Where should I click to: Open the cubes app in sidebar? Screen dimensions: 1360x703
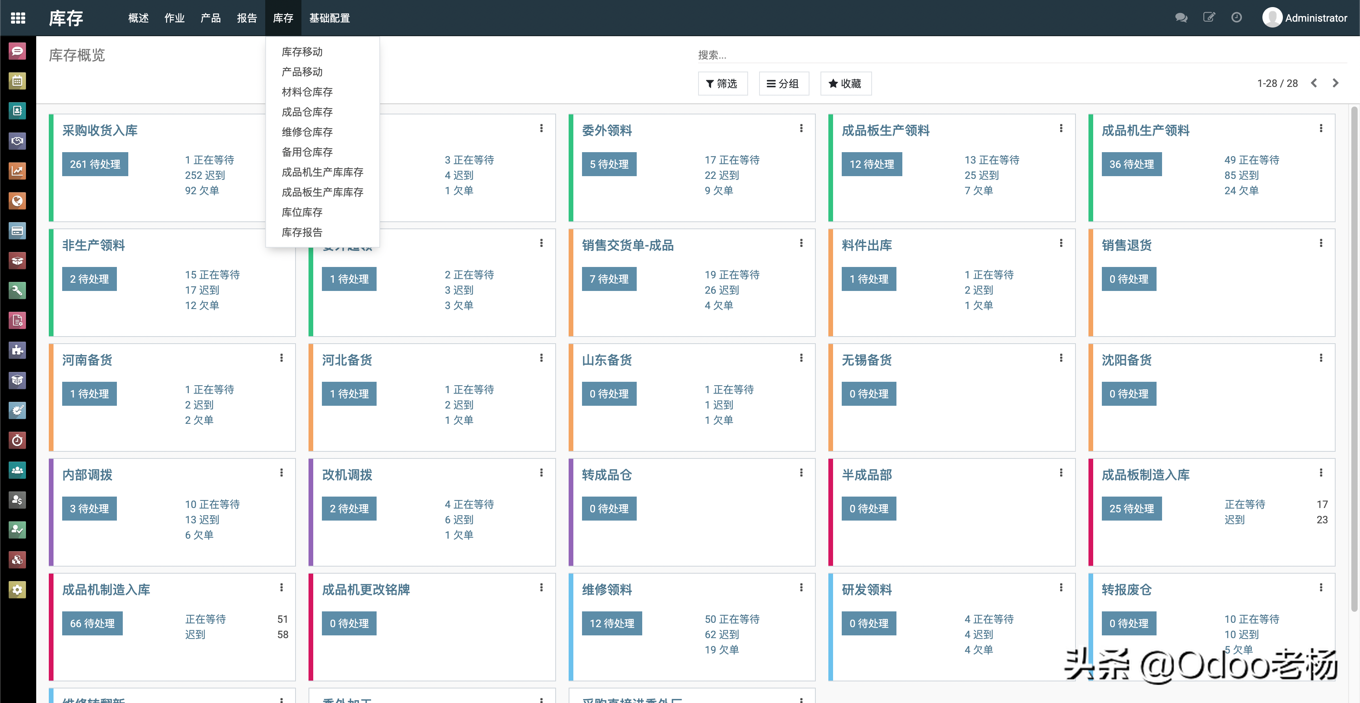point(17,560)
